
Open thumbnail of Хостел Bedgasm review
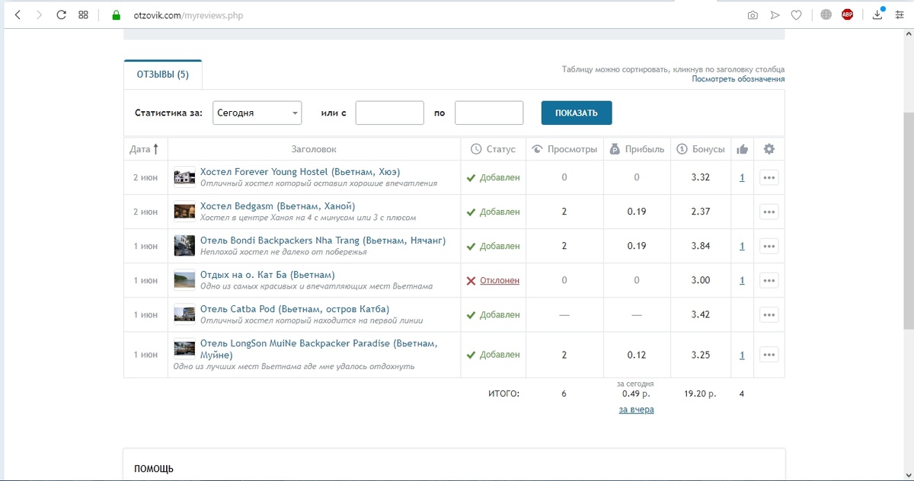184,211
